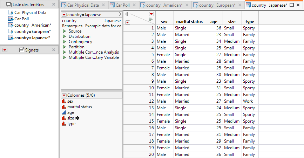
Task: Select the marital status column header
Action: (x=189, y=22)
